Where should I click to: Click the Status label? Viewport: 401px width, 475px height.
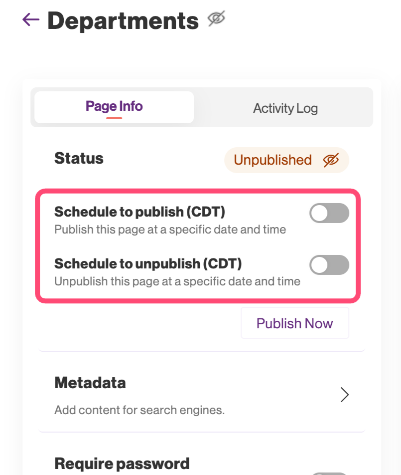[x=79, y=159]
